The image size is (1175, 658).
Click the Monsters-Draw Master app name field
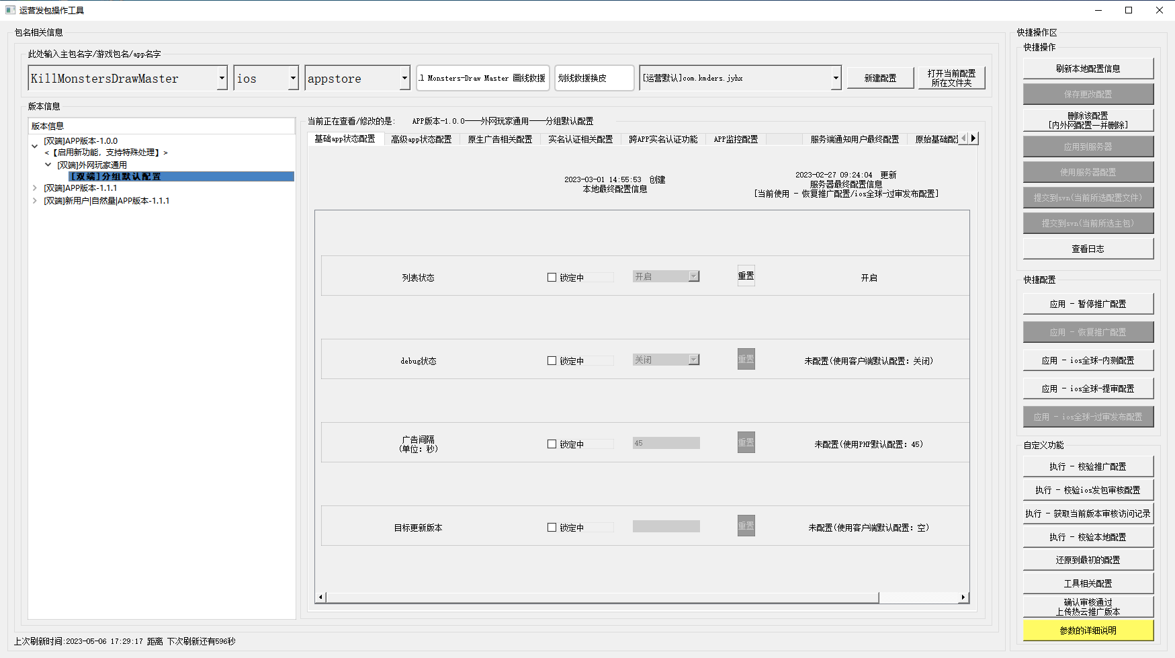coord(483,78)
